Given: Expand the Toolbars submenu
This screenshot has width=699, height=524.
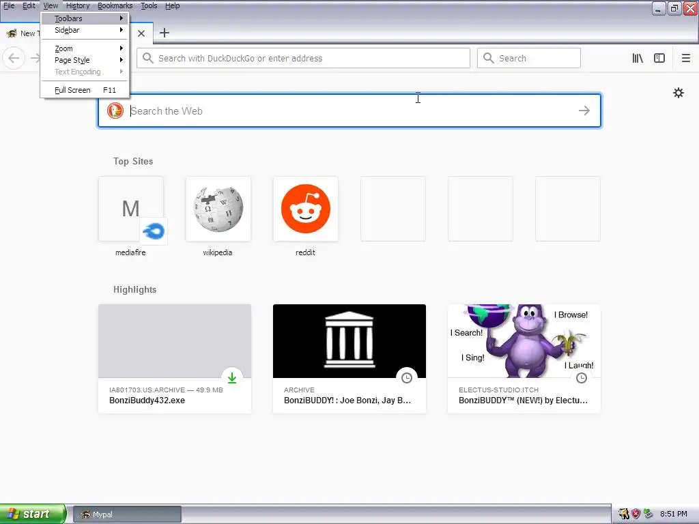Looking at the screenshot, I should (85, 18).
